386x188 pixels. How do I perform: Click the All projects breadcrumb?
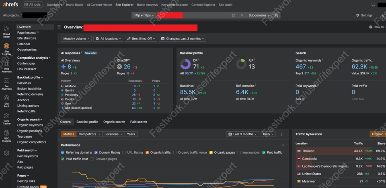point(11,15)
